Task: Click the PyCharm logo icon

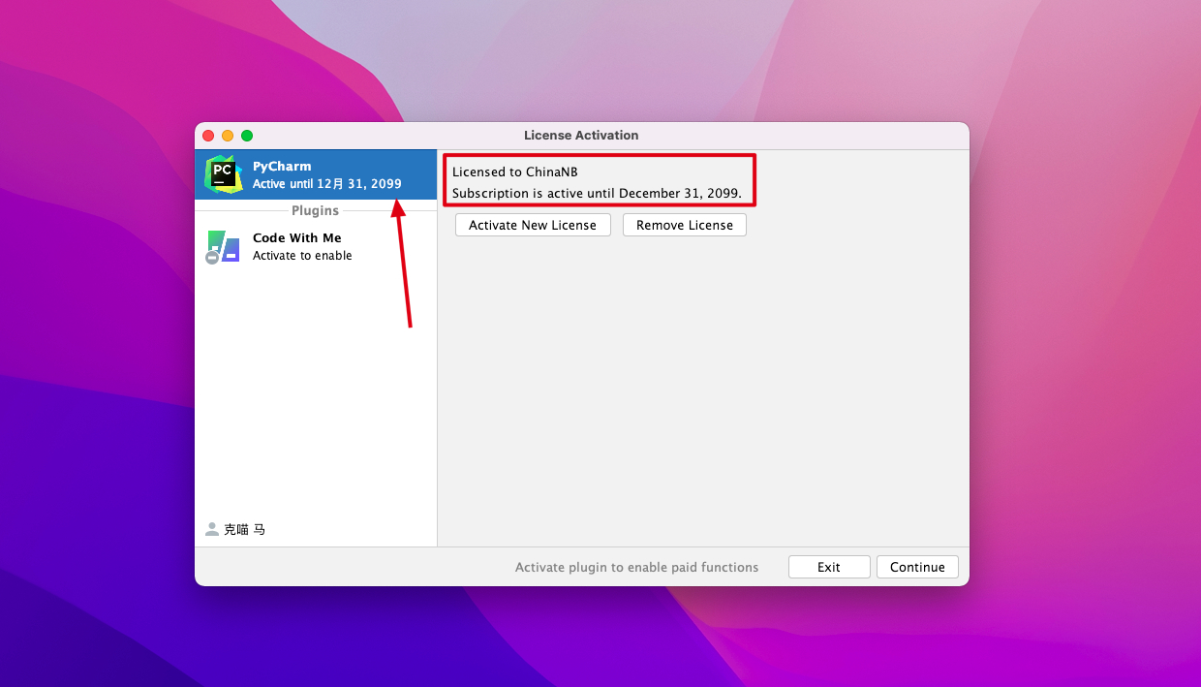Action: tap(223, 174)
